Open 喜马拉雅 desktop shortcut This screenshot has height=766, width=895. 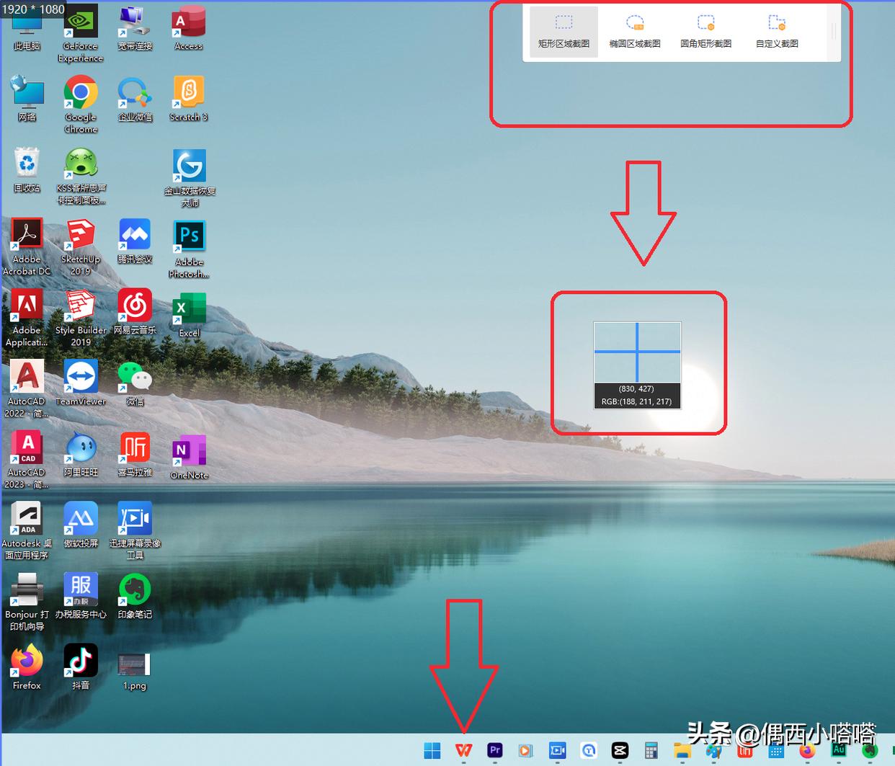pos(135,454)
